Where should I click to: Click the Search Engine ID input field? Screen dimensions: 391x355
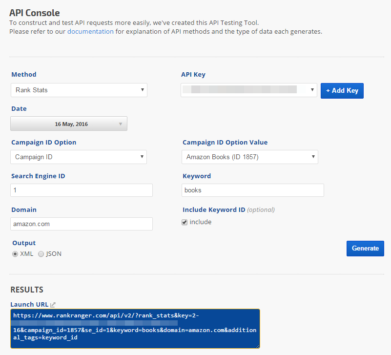click(x=82, y=190)
